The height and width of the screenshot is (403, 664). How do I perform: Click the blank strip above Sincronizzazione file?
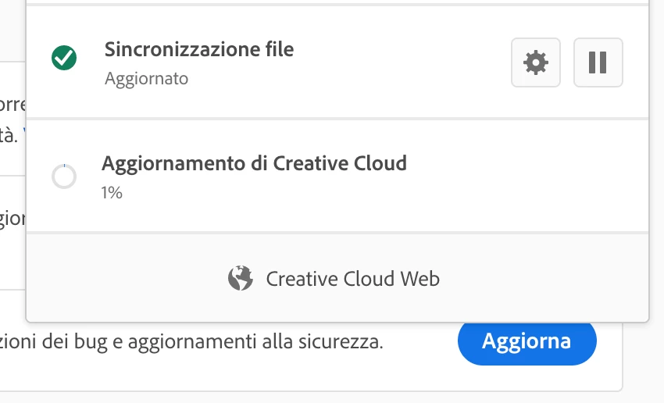(x=336, y=3)
